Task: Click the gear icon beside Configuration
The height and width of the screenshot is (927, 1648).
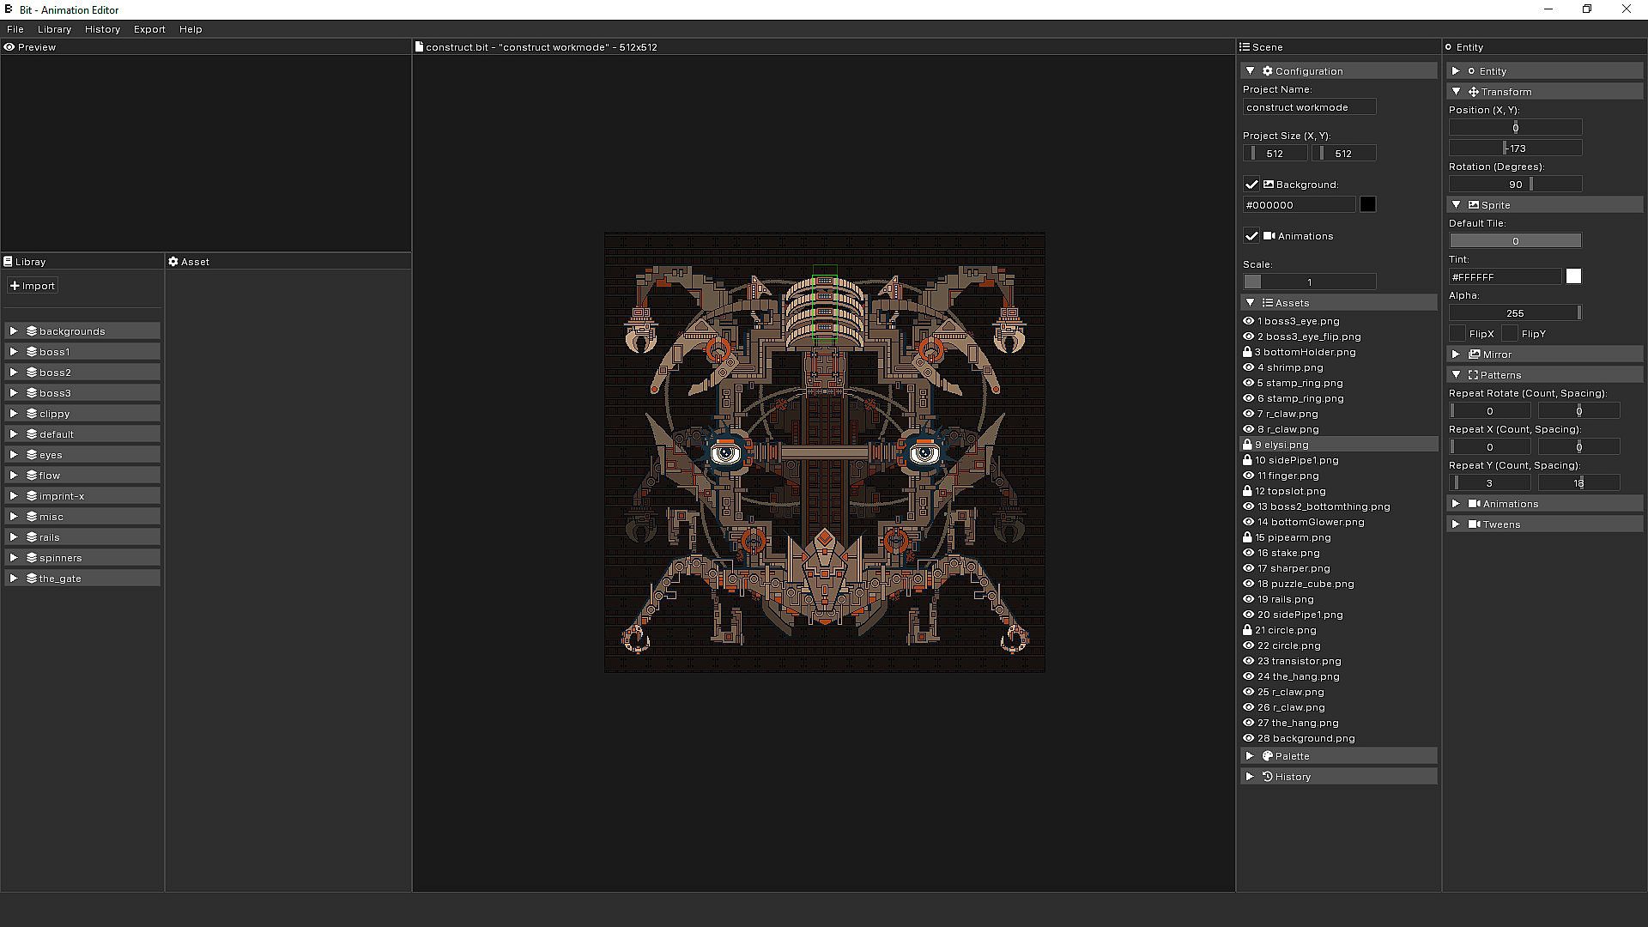Action: pos(1267,71)
